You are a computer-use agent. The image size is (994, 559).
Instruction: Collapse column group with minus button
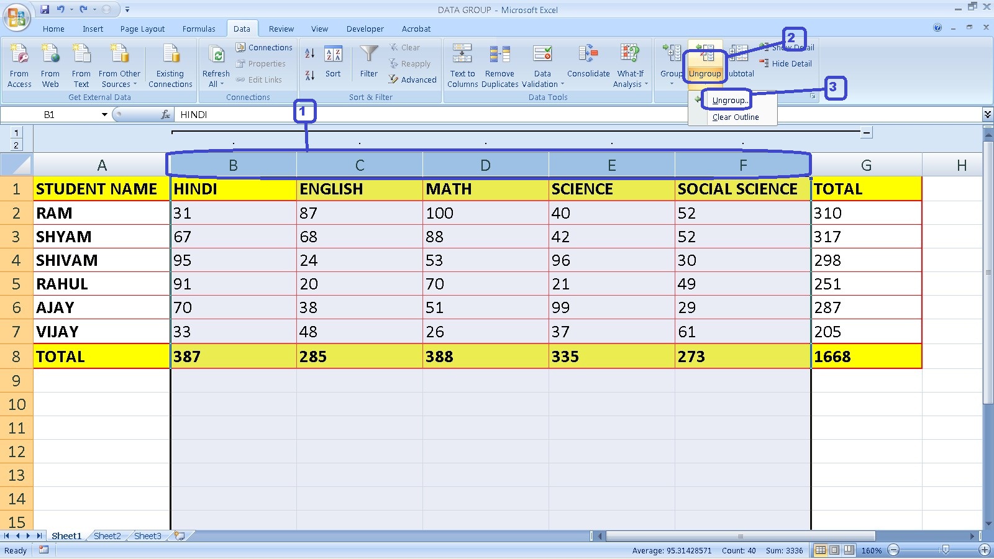(x=867, y=132)
